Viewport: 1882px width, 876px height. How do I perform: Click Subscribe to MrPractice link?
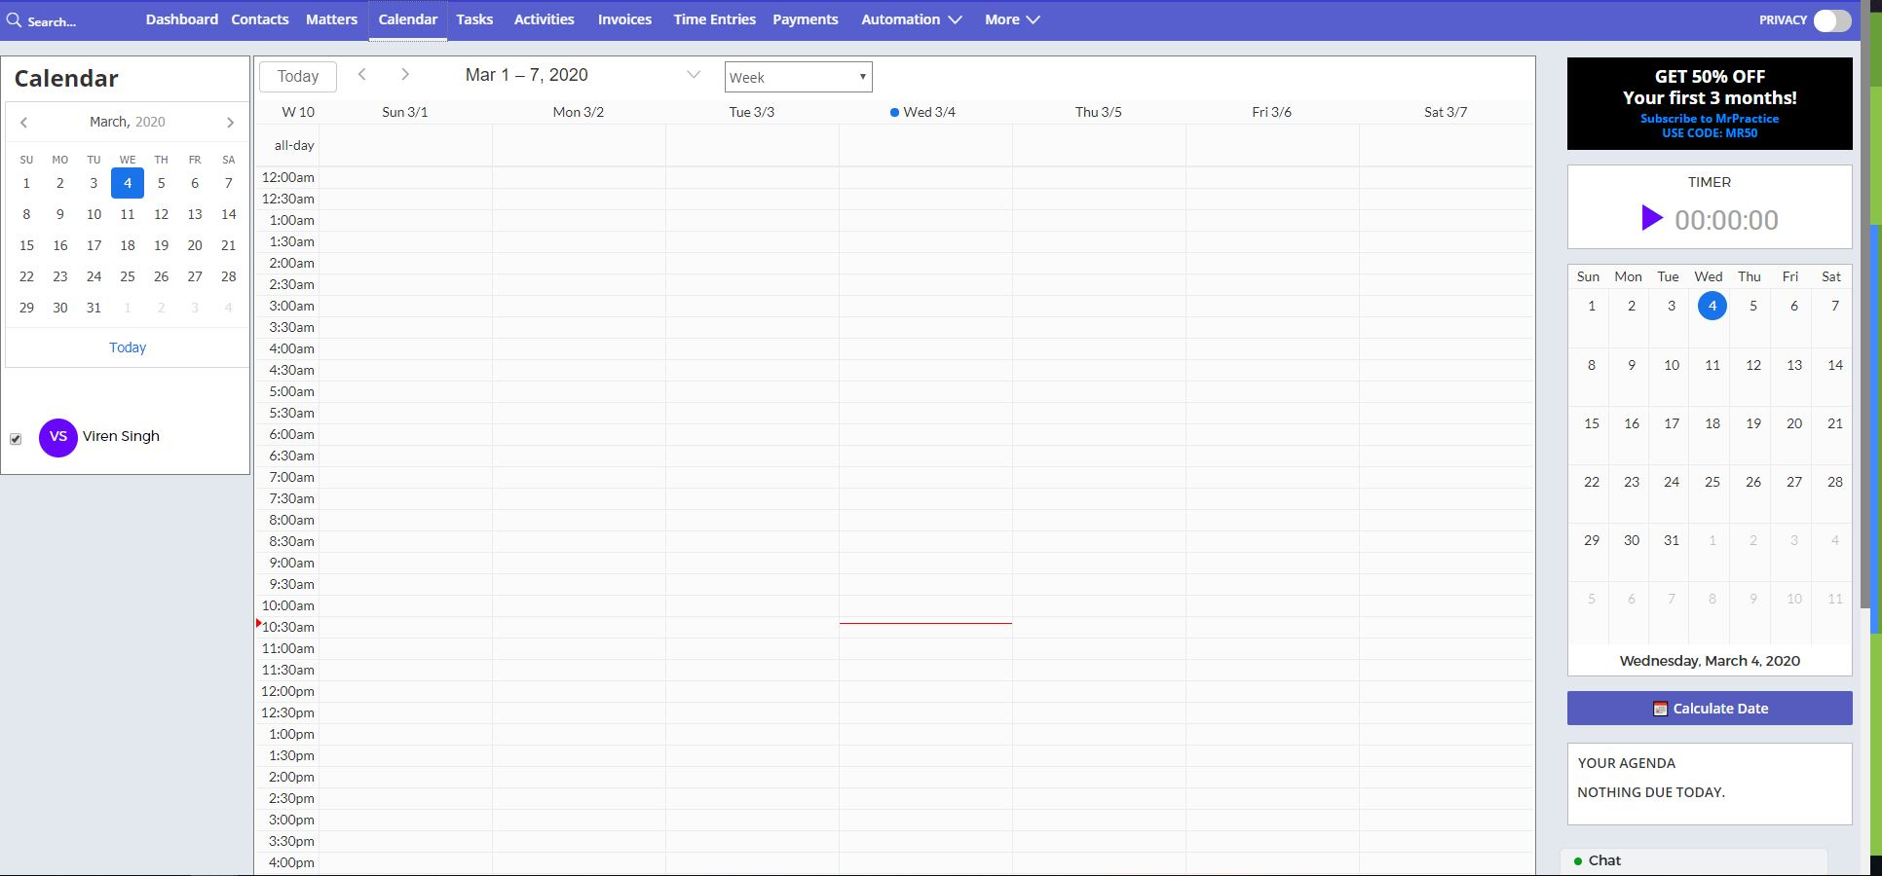pyautogui.click(x=1710, y=119)
